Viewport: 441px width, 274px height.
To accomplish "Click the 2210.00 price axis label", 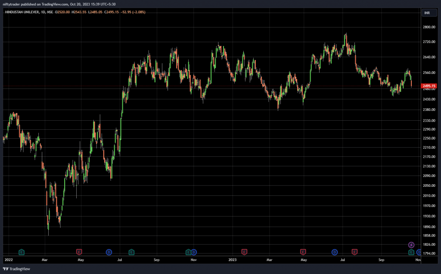I will [429, 147].
